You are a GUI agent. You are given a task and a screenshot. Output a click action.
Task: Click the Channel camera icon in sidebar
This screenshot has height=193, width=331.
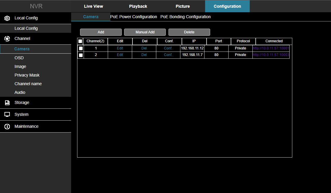click(7, 39)
